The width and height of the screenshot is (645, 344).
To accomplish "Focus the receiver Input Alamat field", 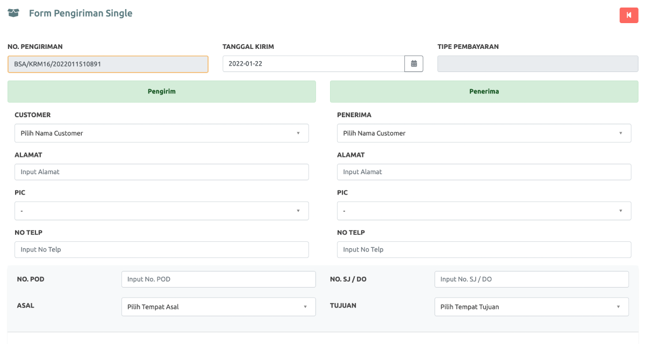I will click(x=484, y=172).
